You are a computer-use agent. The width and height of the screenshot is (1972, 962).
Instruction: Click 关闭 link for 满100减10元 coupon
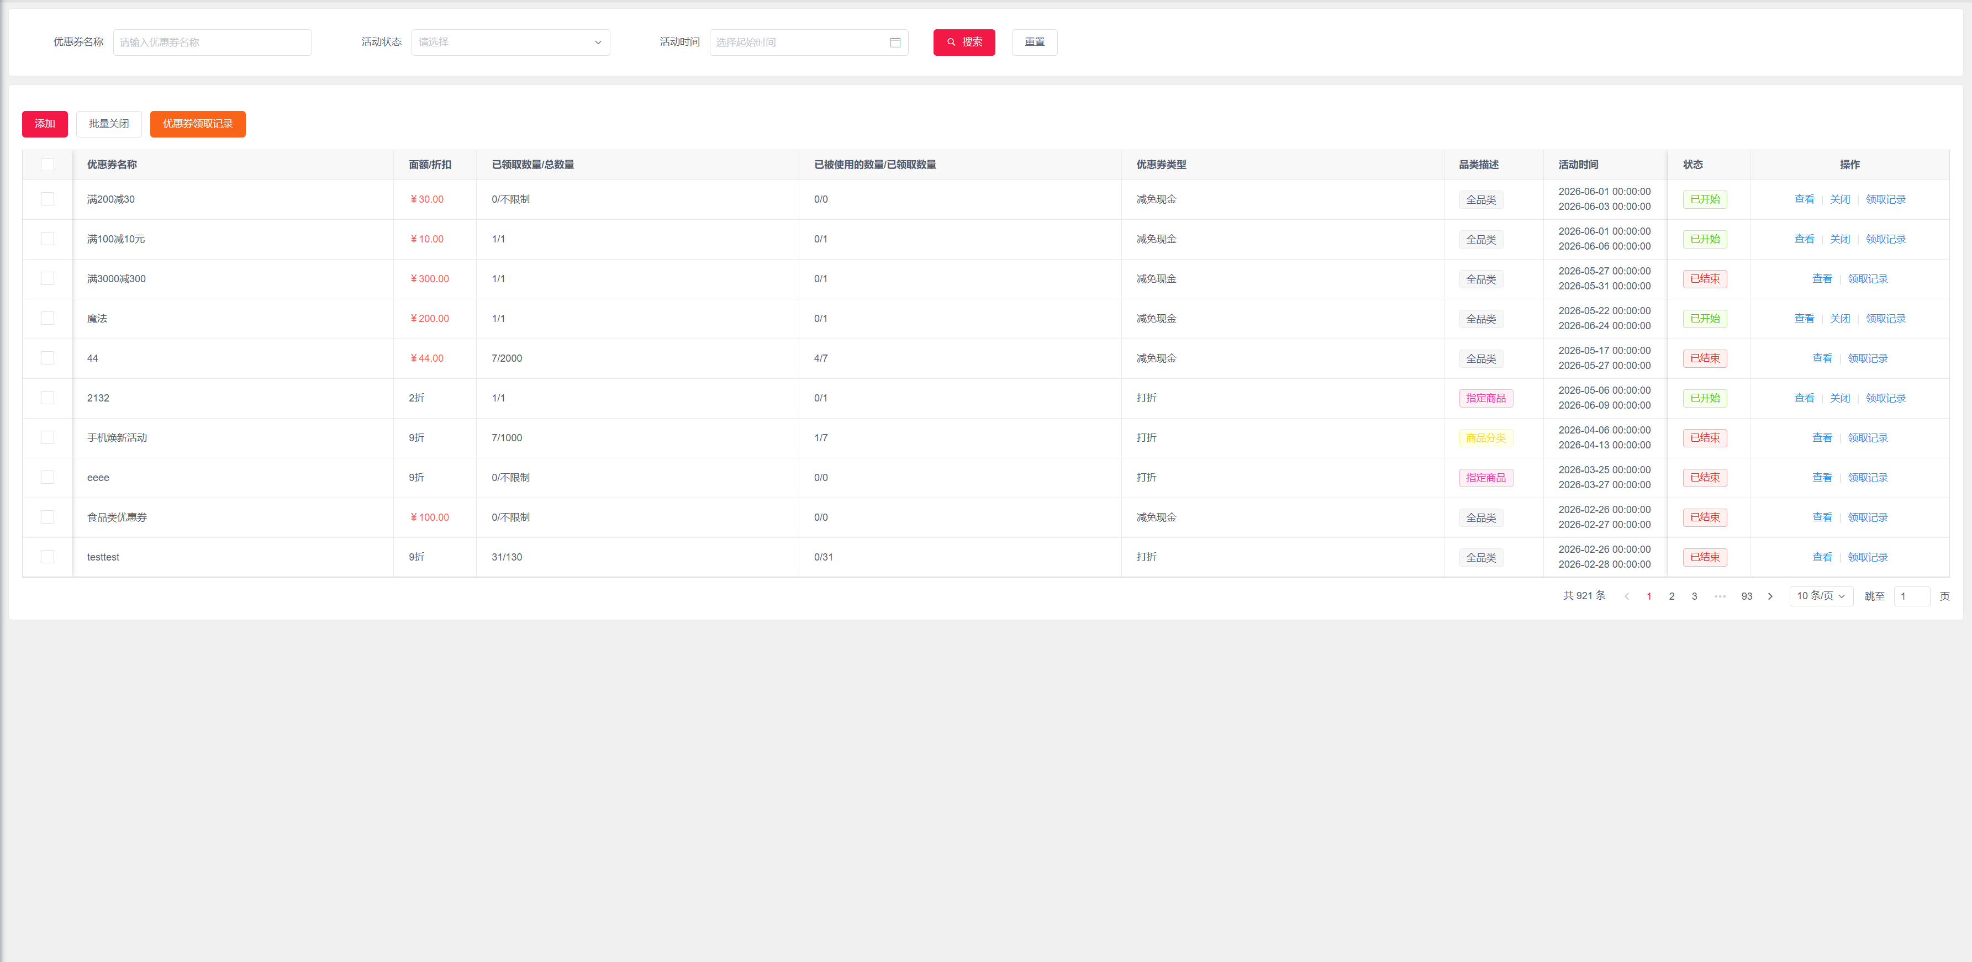click(x=1839, y=240)
